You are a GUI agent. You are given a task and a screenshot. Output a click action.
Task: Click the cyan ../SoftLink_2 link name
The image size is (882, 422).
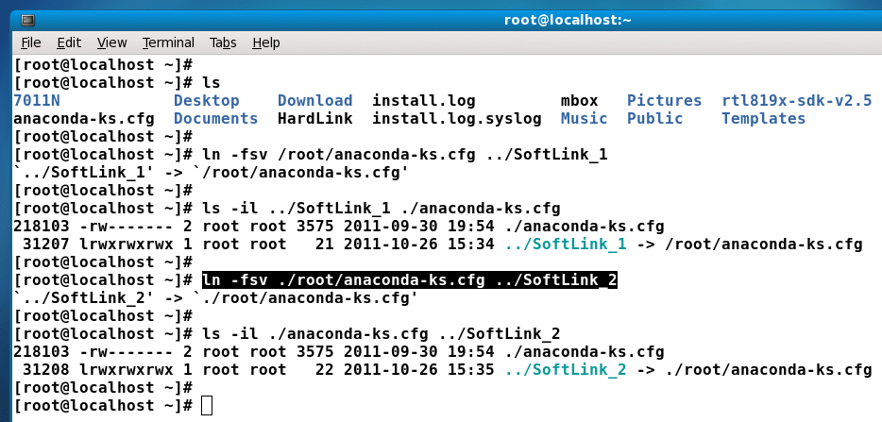pyautogui.click(x=566, y=370)
